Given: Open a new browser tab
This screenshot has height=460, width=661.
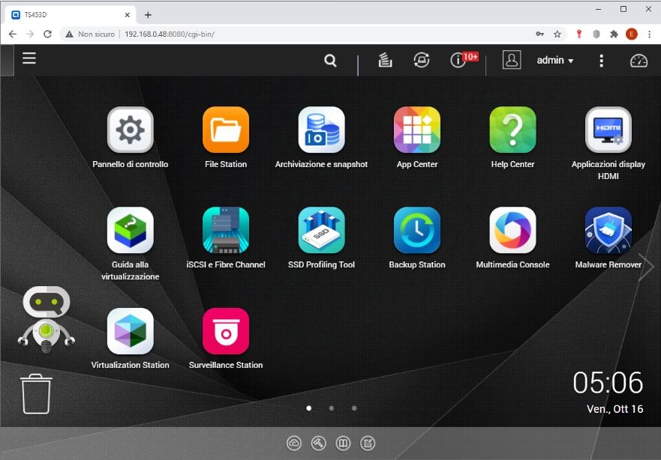Looking at the screenshot, I should pyautogui.click(x=148, y=15).
